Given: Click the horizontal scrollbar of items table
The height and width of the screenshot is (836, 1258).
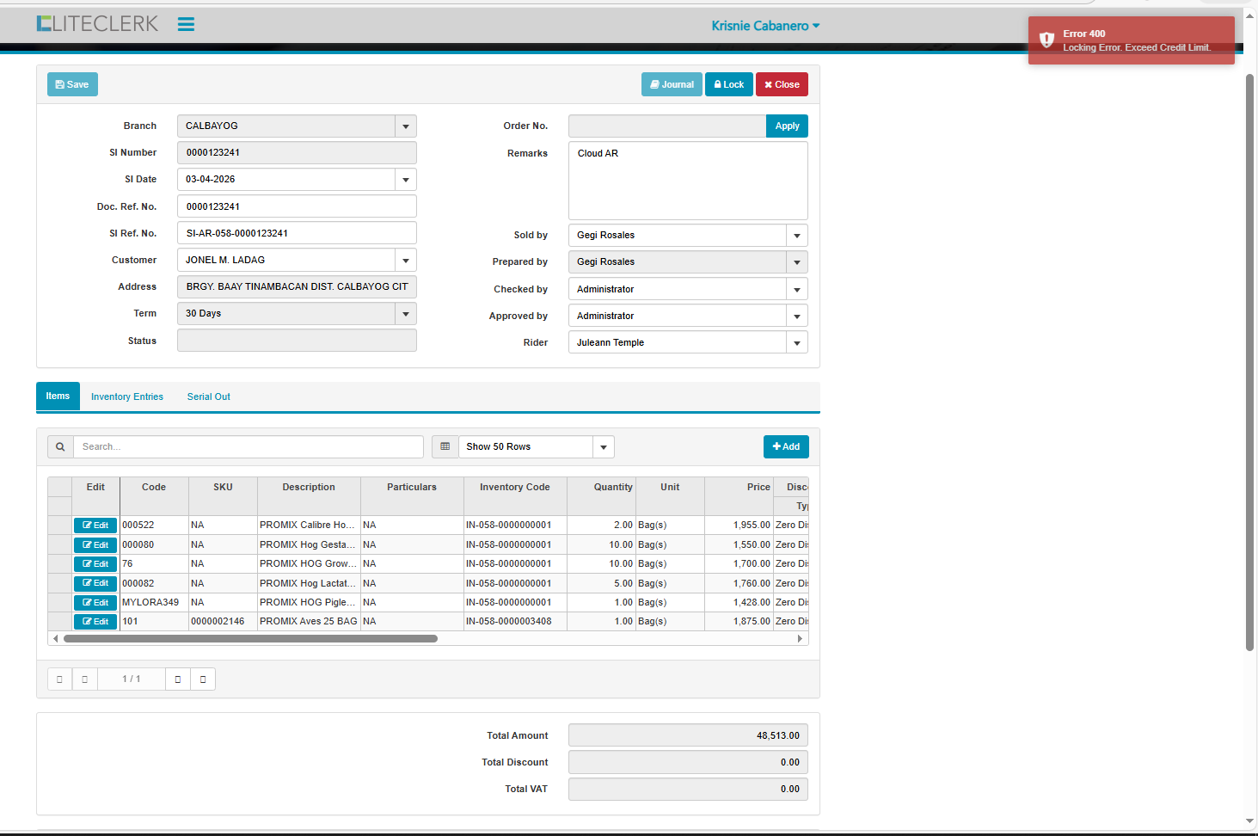Looking at the screenshot, I should click(250, 638).
